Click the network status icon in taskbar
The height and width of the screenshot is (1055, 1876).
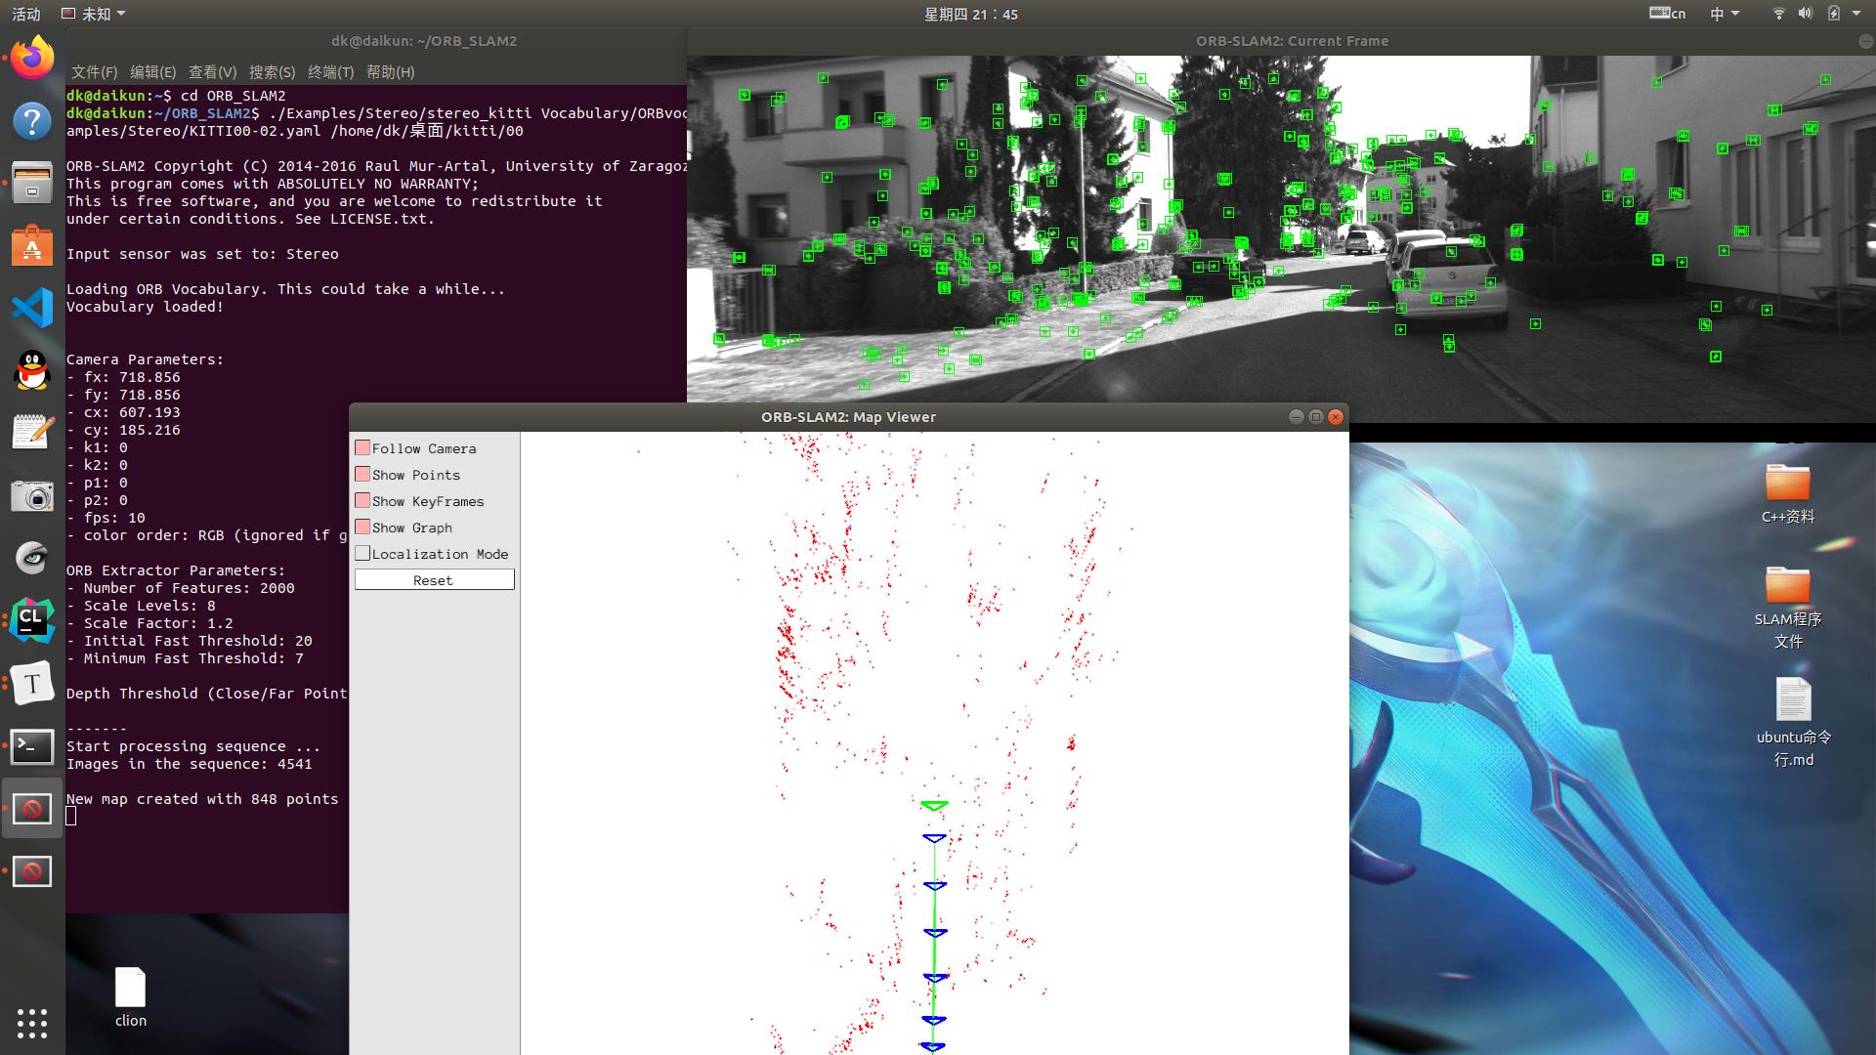pyautogui.click(x=1780, y=15)
